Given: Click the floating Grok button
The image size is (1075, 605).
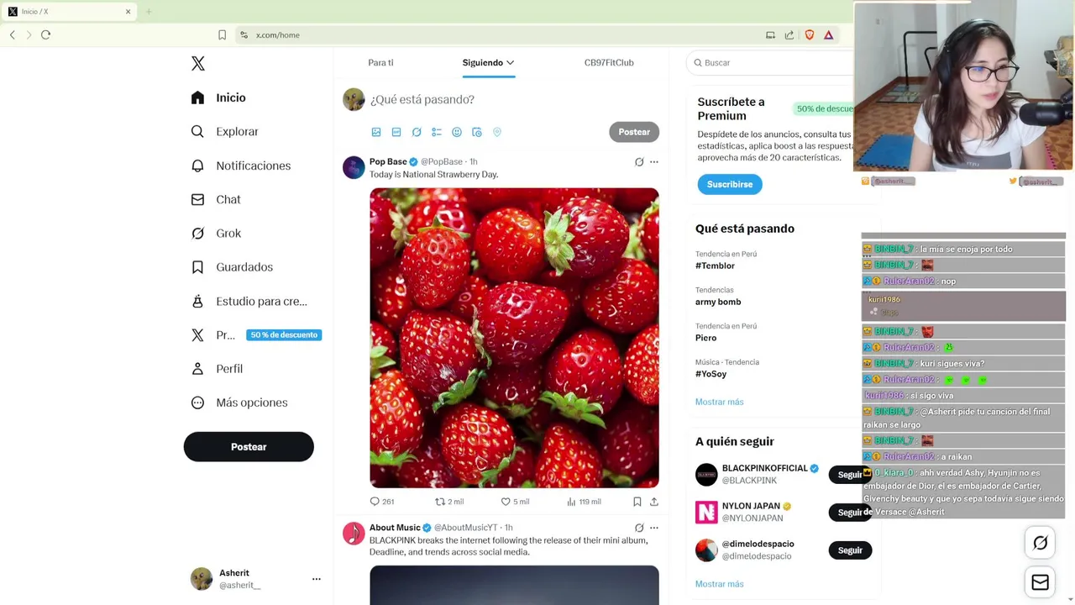Looking at the screenshot, I should (1040, 543).
